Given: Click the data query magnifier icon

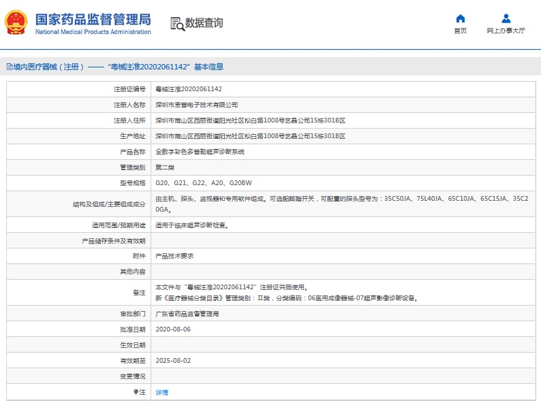Looking at the screenshot, I should 178,24.
